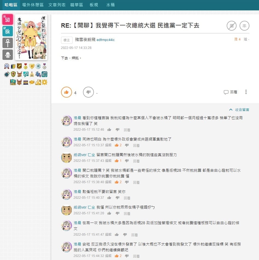Click the large thumbs-up button under the post
This screenshot has width=259, height=260.
coord(66,92)
